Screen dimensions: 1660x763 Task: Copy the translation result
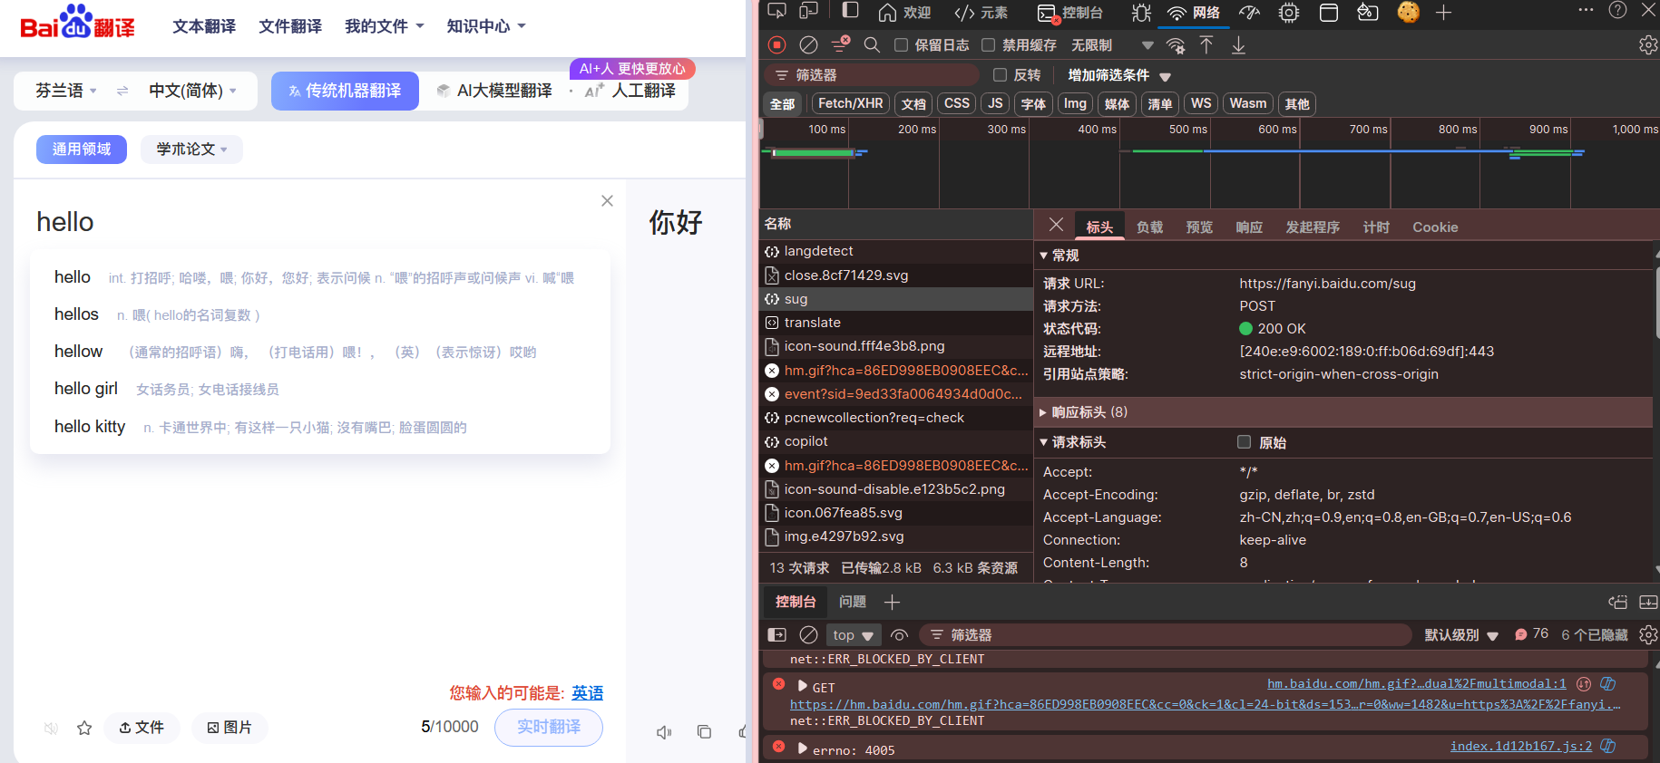click(x=704, y=731)
